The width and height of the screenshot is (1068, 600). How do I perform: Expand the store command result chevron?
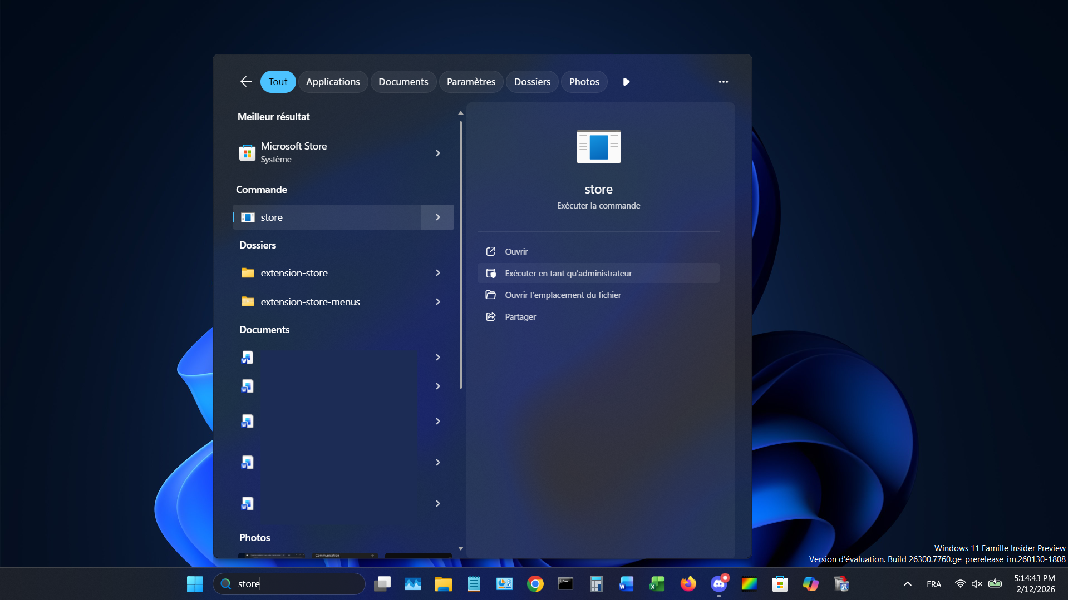438,217
